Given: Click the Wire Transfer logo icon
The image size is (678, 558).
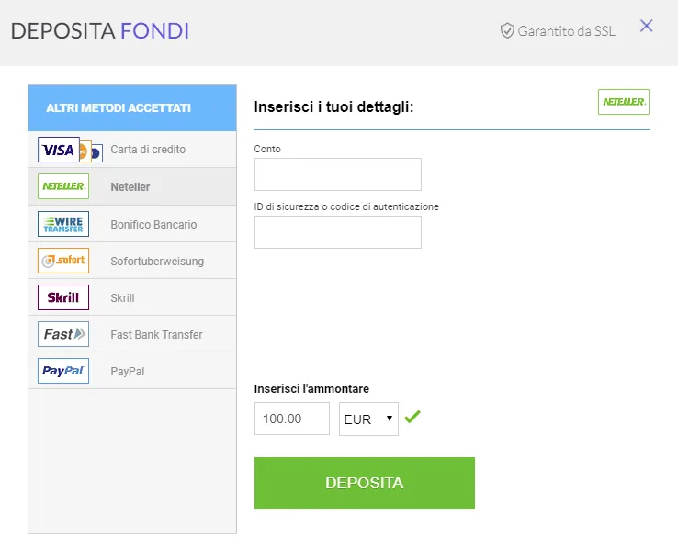Looking at the screenshot, I should tap(63, 224).
